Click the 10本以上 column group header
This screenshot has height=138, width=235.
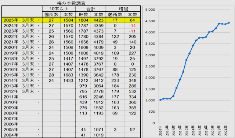pyautogui.click(x=59, y=9)
